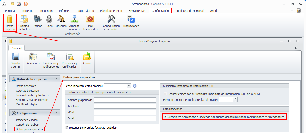This screenshot has height=133, width=306.
Task: Select Certificado digital in sidebar
Action: point(27,104)
